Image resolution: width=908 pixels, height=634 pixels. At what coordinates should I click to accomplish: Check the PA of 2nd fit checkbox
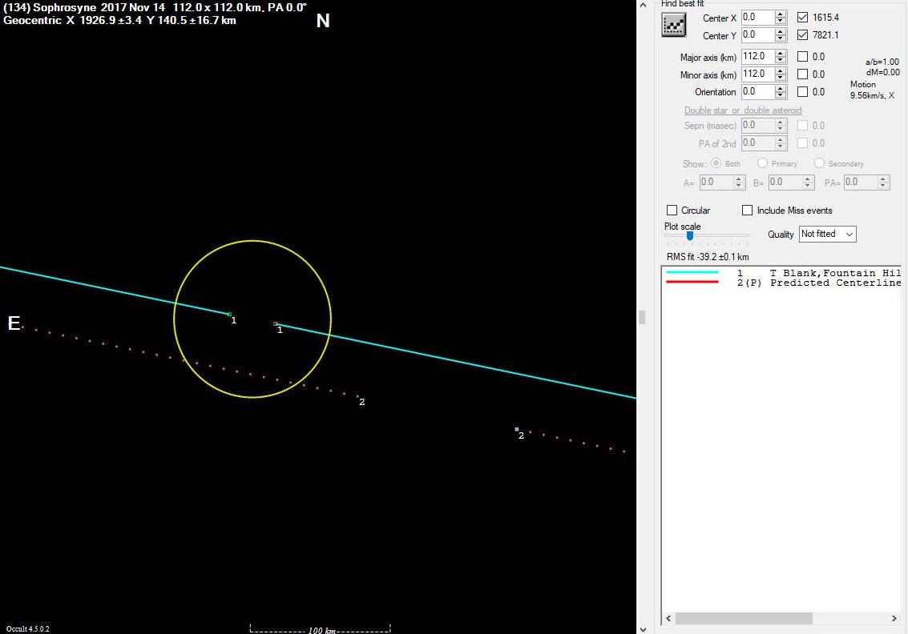(802, 142)
